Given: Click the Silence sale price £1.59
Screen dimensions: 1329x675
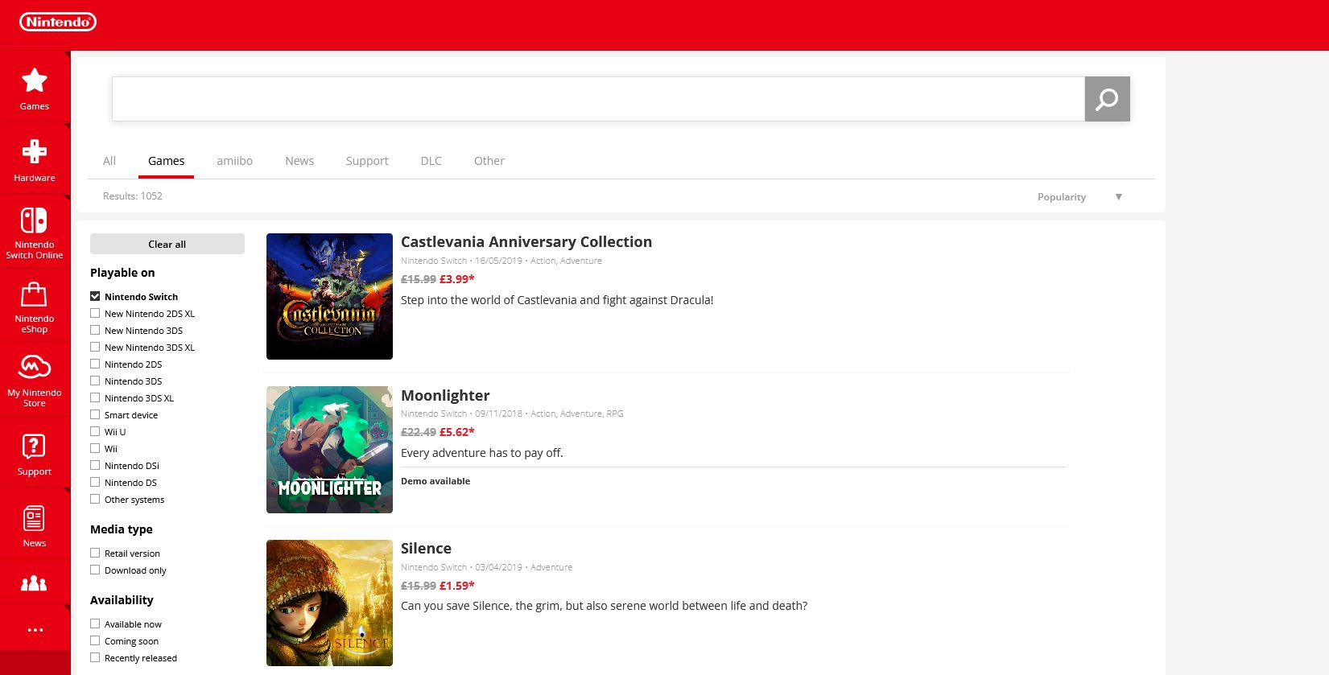Looking at the screenshot, I should click(457, 586).
